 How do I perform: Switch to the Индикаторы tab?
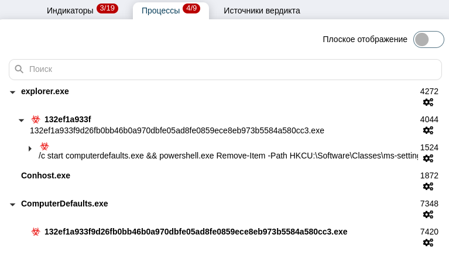[70, 11]
